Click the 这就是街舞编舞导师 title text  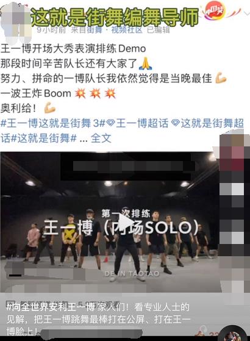click(x=115, y=17)
